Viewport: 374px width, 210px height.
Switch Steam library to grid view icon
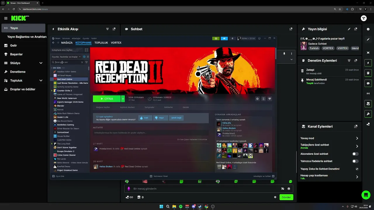86,50
